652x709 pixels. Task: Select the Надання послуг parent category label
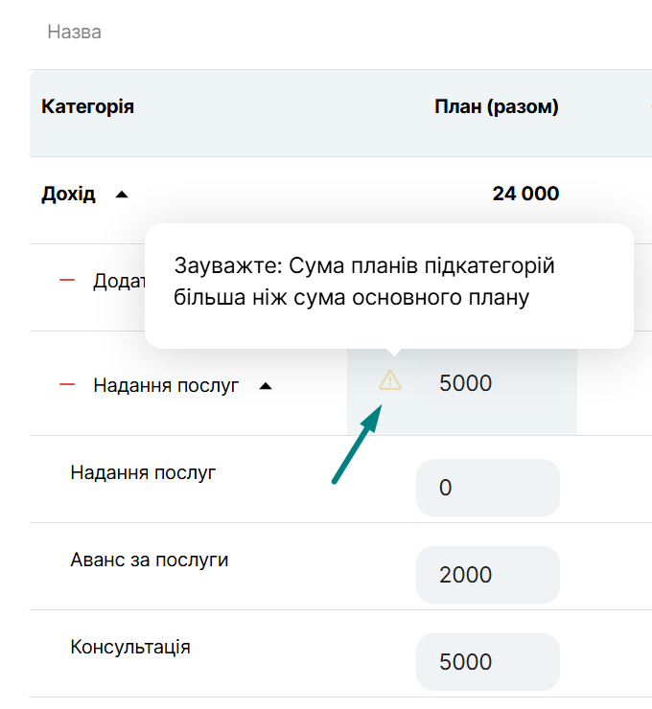(166, 386)
